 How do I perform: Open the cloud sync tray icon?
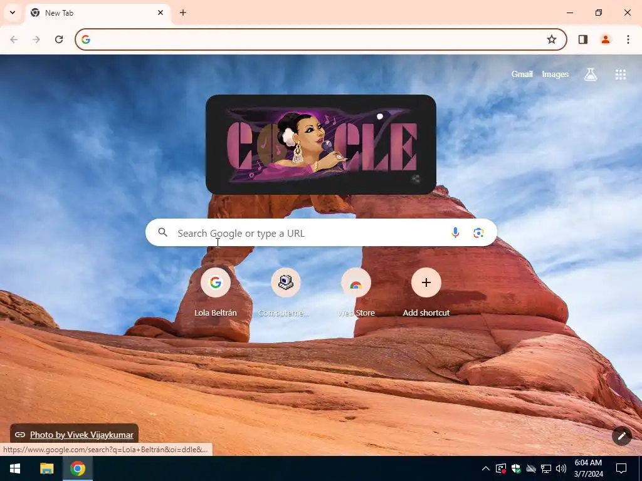click(531, 468)
